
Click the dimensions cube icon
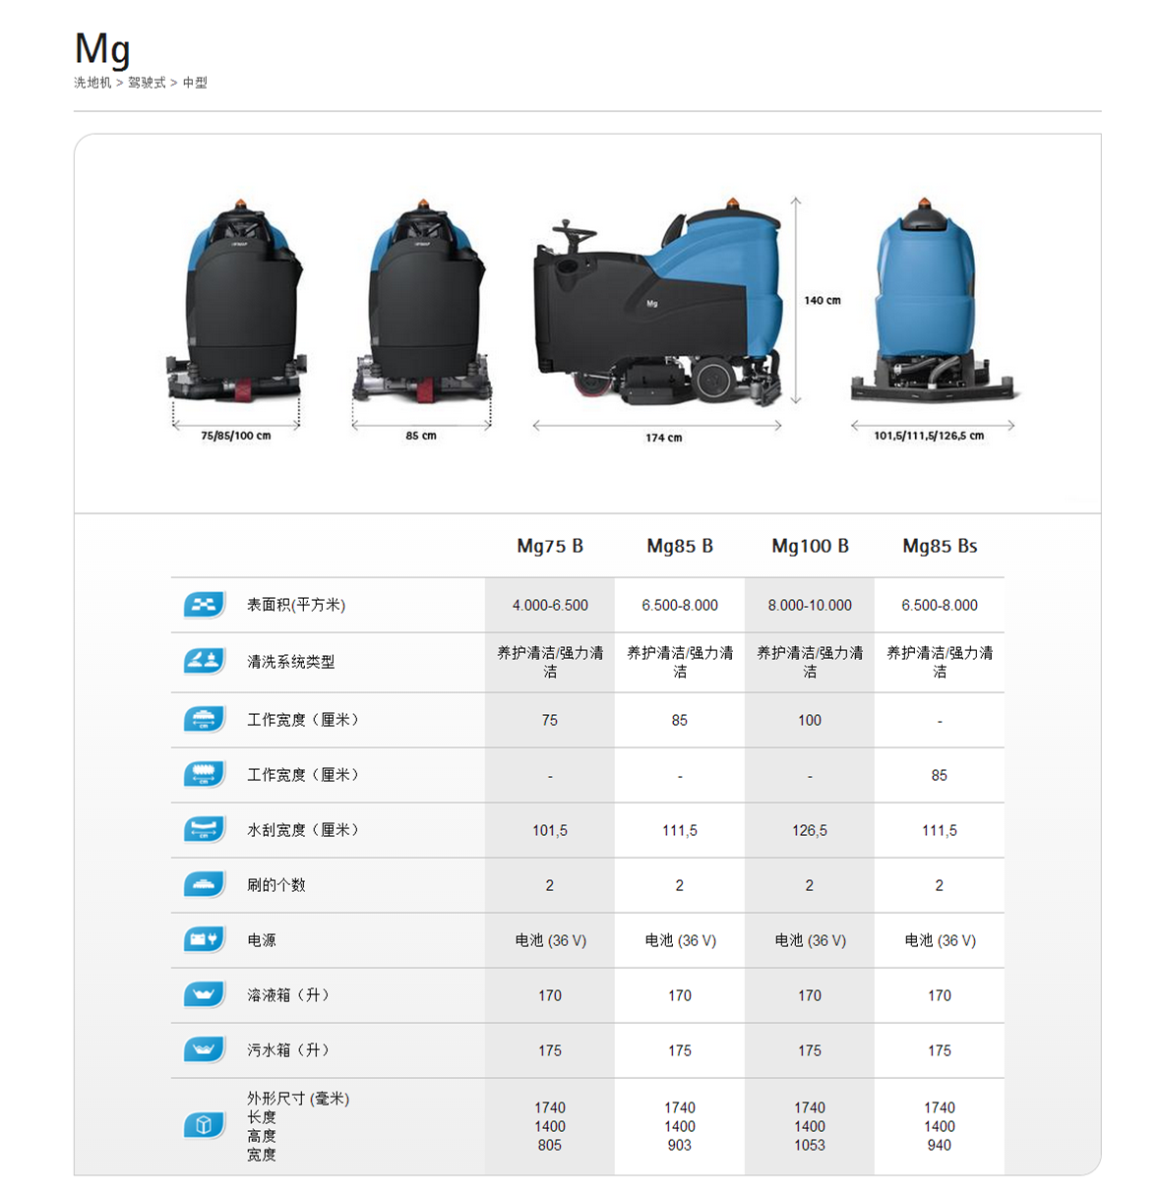click(x=205, y=1124)
